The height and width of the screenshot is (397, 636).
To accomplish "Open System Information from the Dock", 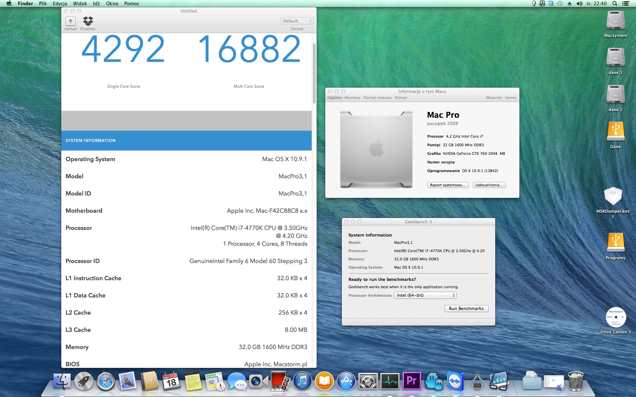I will tap(477, 381).
